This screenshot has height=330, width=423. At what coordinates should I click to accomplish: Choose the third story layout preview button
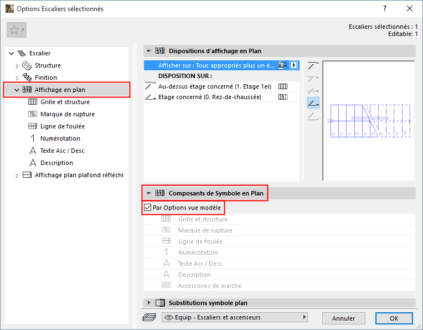point(313,91)
